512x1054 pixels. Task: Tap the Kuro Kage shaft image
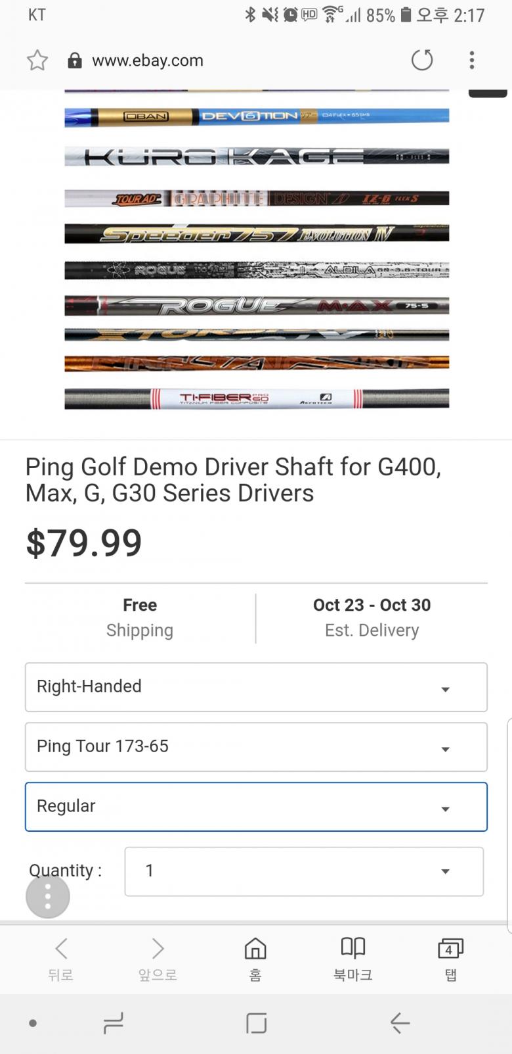(256, 156)
